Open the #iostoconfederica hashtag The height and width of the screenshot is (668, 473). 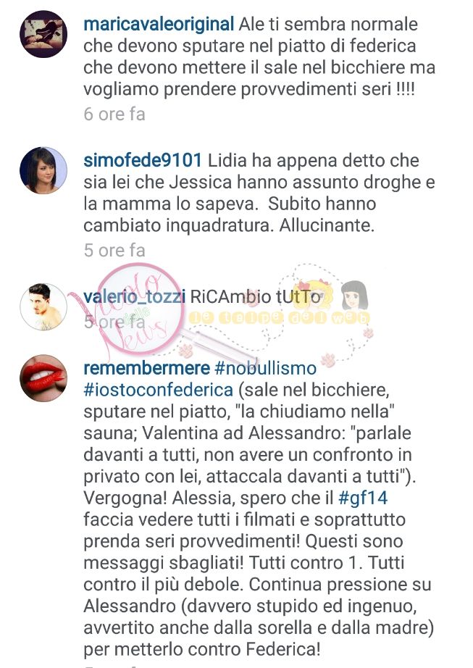(x=159, y=391)
